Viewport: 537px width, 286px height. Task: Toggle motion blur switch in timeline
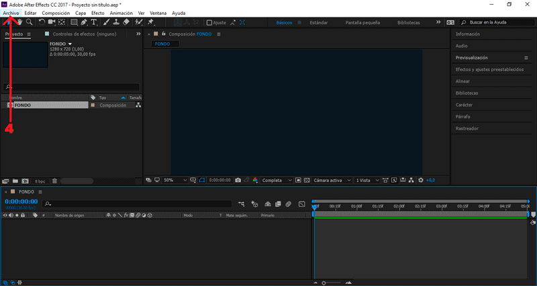coord(289,204)
